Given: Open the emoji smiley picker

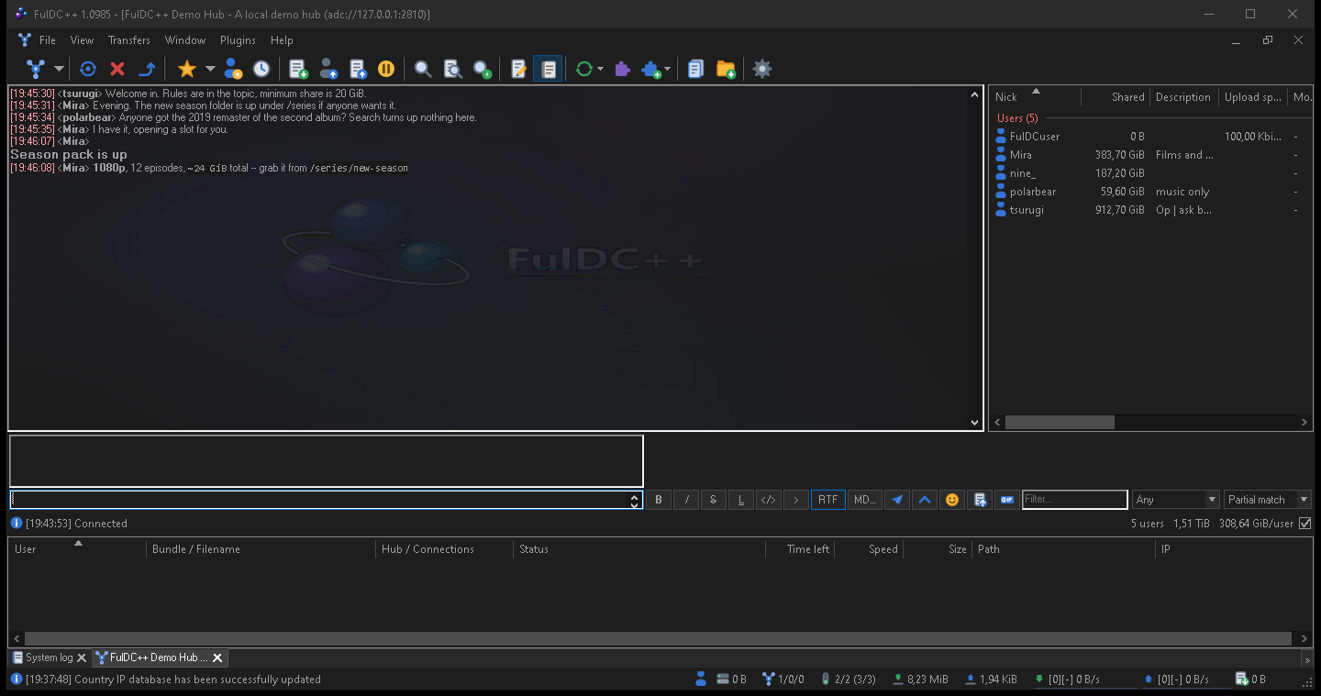Looking at the screenshot, I should click(952, 500).
